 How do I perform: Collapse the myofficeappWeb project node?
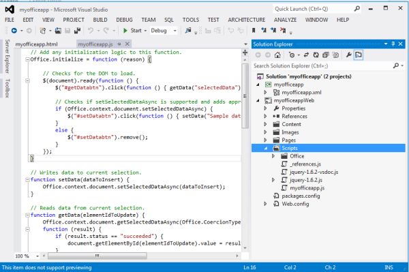258,100
